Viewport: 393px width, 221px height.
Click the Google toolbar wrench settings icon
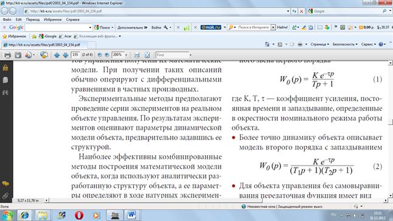point(165,27)
